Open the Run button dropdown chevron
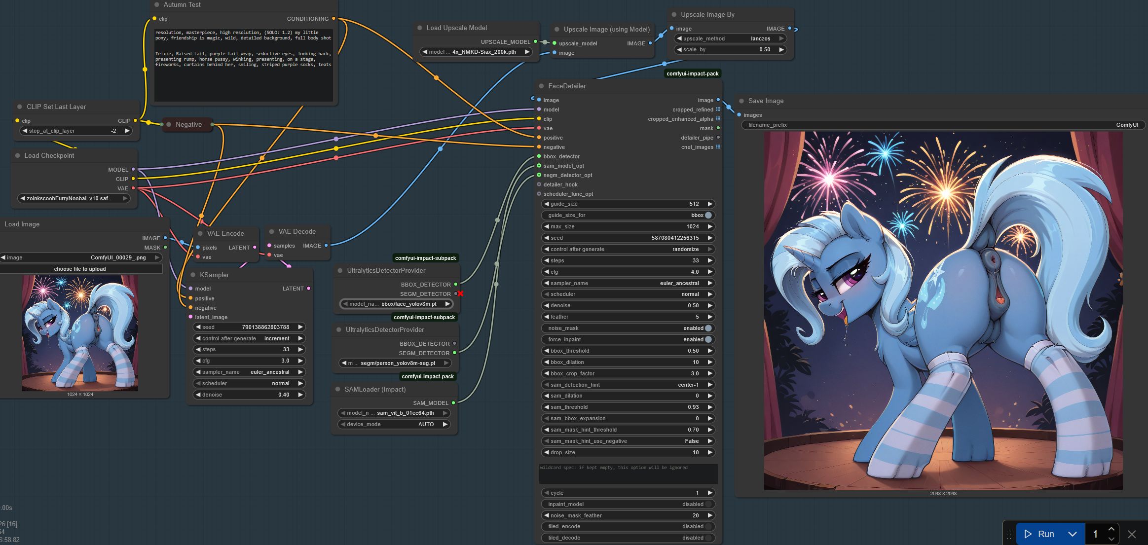 coord(1072,534)
